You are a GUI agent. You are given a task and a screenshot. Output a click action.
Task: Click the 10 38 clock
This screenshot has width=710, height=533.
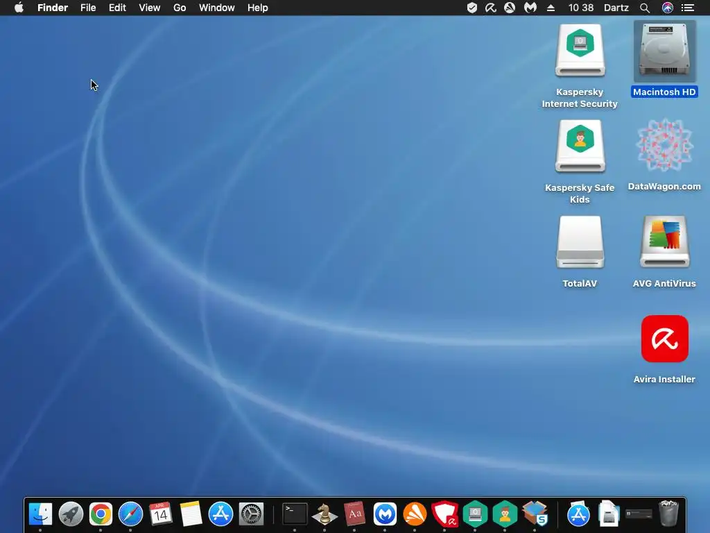(x=581, y=8)
